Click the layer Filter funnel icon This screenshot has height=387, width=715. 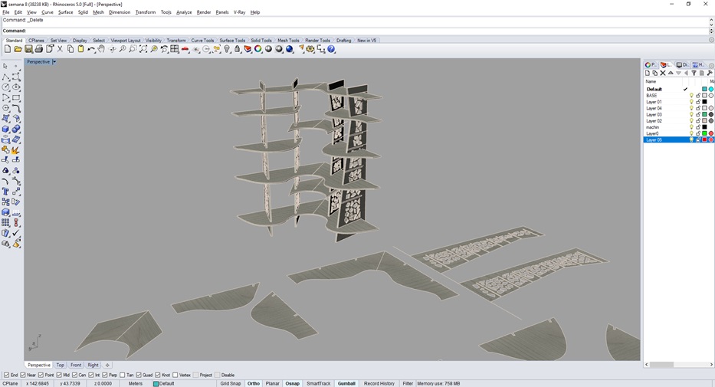coord(694,74)
